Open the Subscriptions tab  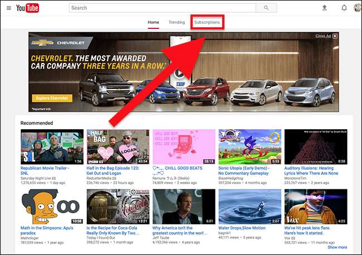[x=207, y=22]
